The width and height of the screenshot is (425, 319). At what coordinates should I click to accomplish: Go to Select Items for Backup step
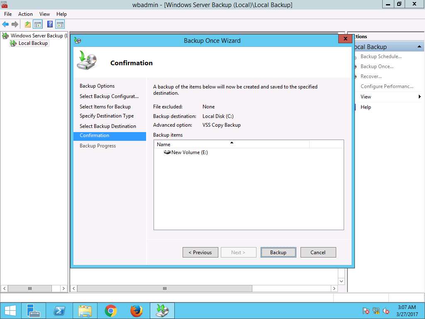point(105,107)
